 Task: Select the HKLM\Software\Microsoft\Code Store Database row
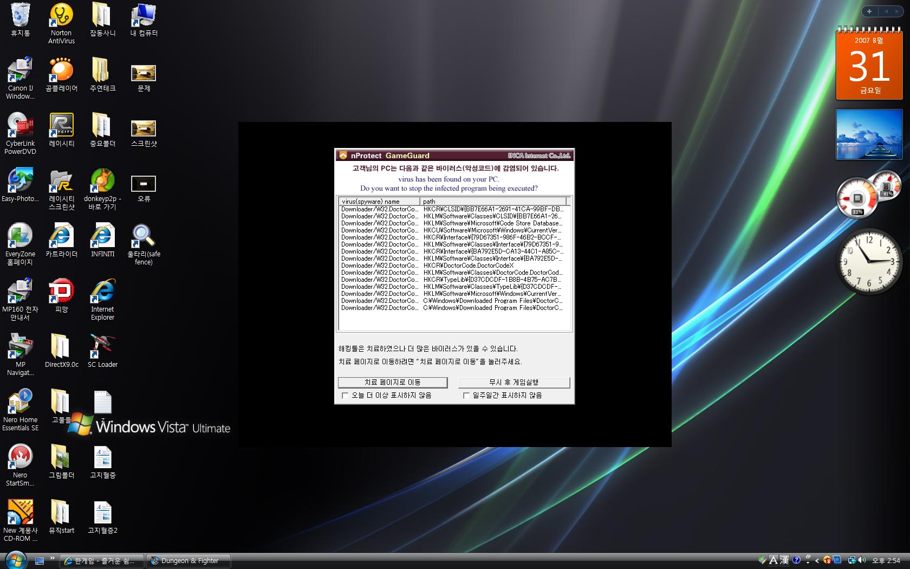tap(454, 223)
